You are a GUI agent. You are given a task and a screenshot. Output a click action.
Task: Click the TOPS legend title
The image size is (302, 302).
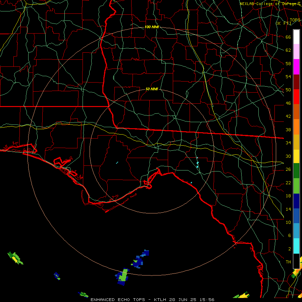point(295,20)
